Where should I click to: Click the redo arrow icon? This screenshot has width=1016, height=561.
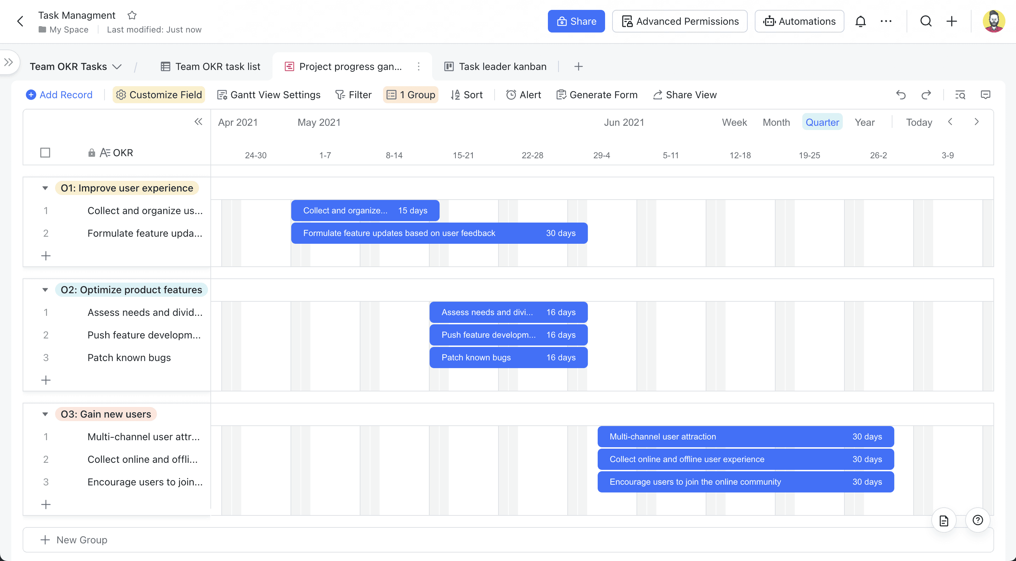(926, 95)
